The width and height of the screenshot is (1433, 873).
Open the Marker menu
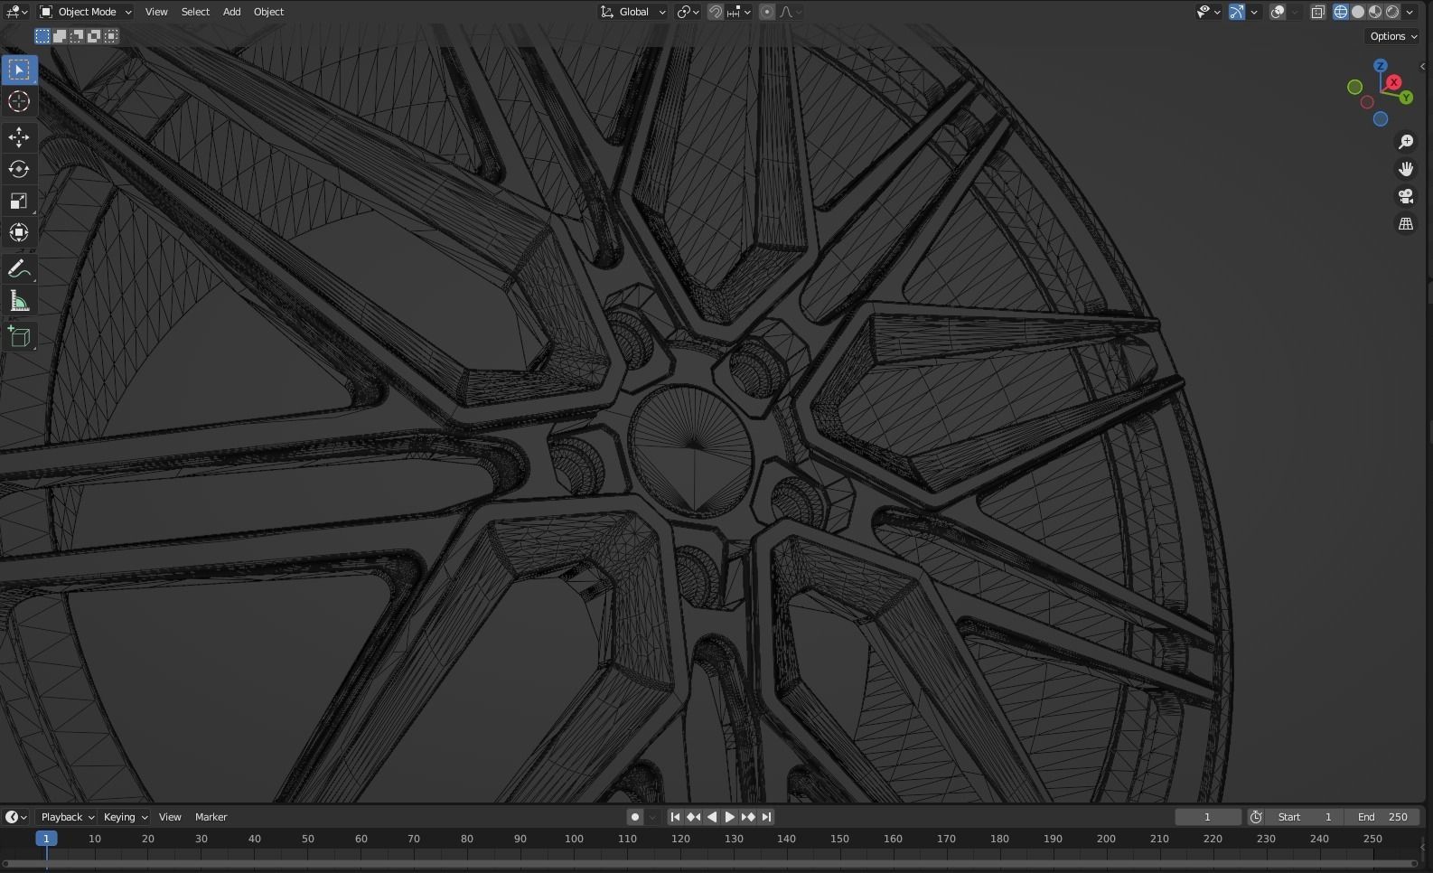click(x=211, y=817)
